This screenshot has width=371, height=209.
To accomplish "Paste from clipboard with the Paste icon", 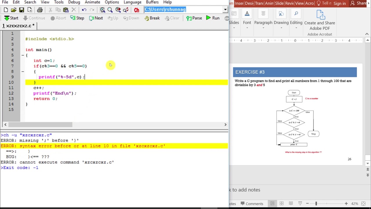I will point(66,10).
